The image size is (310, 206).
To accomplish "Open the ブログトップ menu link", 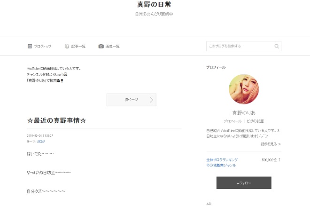I will coord(43,46).
